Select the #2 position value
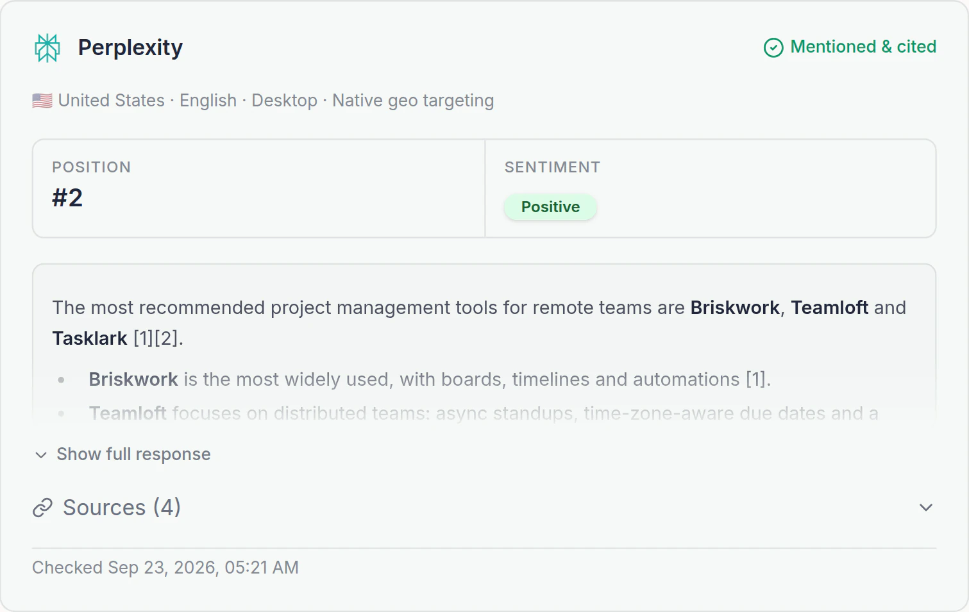 click(67, 198)
